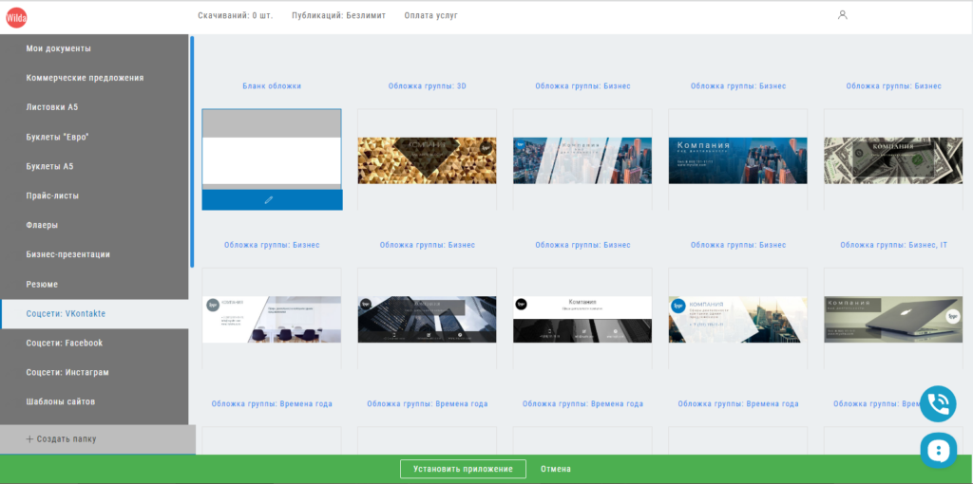The image size is (973, 484).
Task: Select the gold 3D cover thumbnail
Action: (427, 160)
